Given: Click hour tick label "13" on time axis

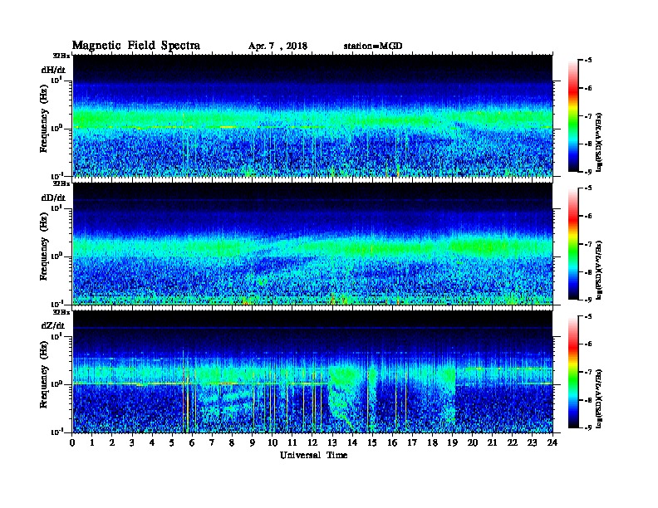Looking at the screenshot, I should (332, 442).
